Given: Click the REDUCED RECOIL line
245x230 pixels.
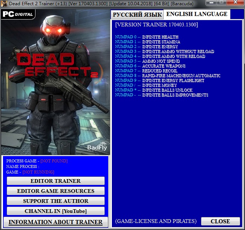Looking at the screenshot, I should point(146,71).
